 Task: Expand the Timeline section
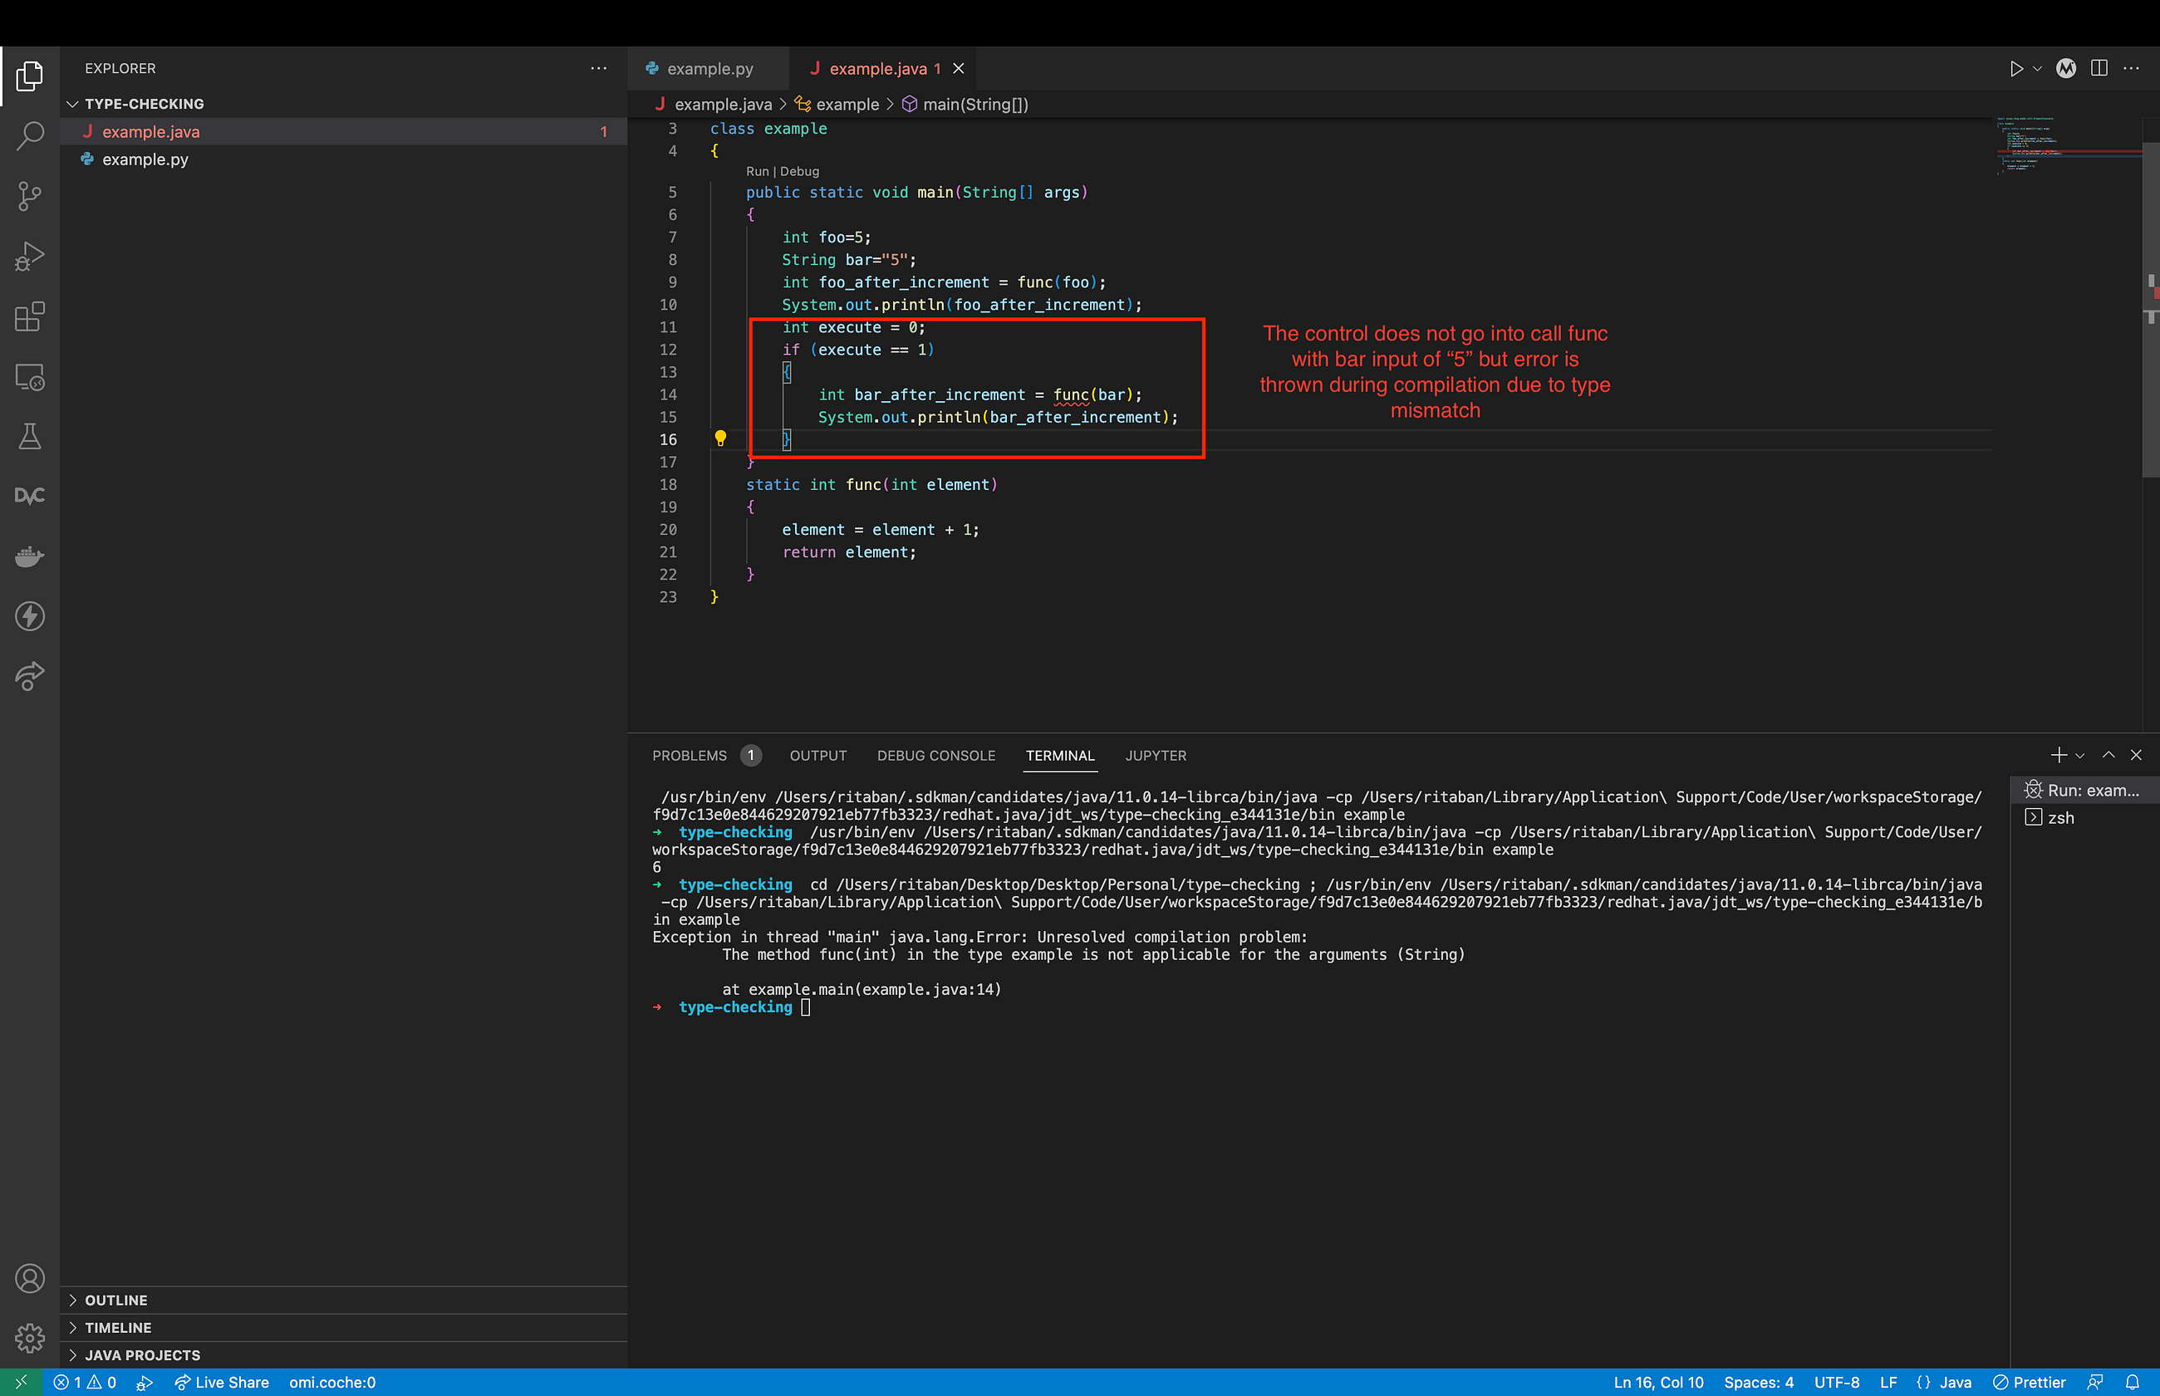344,1327
